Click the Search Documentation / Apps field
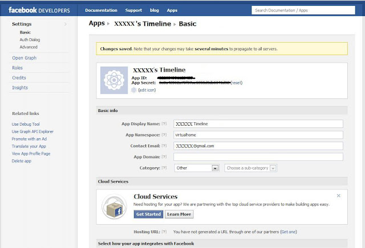Screen dimensions: 365x248 [303, 10]
